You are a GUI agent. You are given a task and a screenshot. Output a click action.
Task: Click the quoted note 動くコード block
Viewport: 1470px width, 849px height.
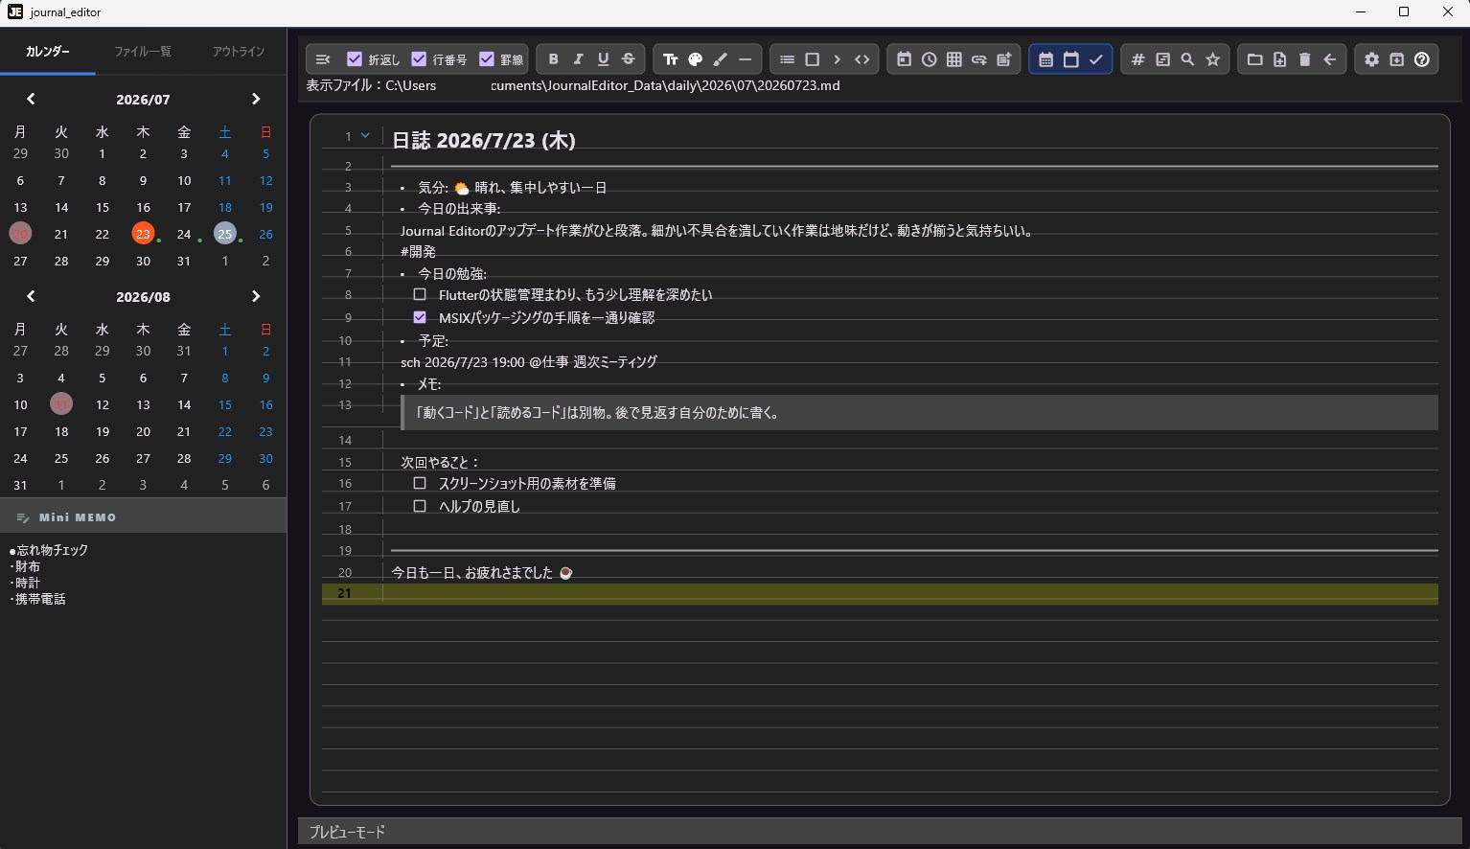(x=919, y=413)
